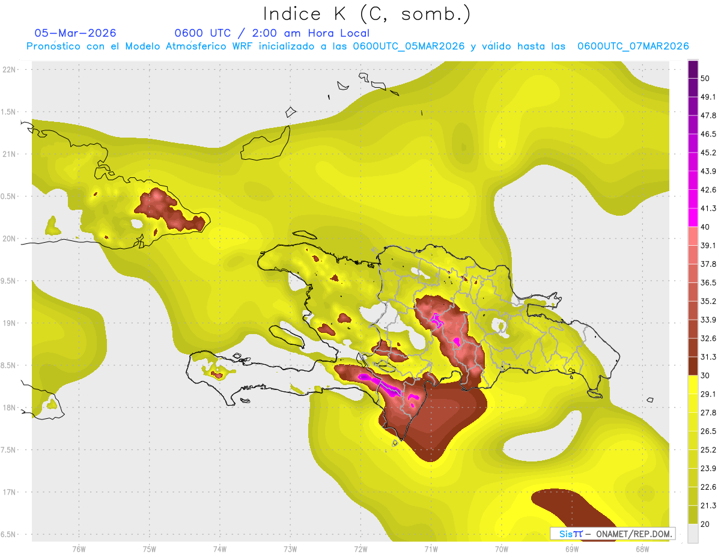This screenshot has width=721, height=557.
Task: Click the latitude label '0.5N'
Action: pos(9,196)
